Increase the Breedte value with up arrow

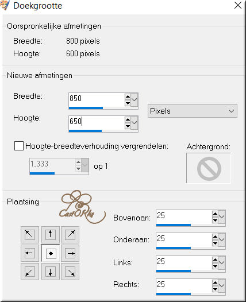pos(128,96)
